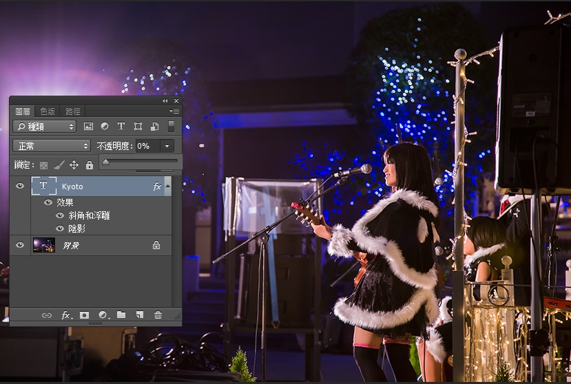Viewport: 571px width, 384px height.
Task: Open the add layer style fx menu
Action: [x=66, y=315]
